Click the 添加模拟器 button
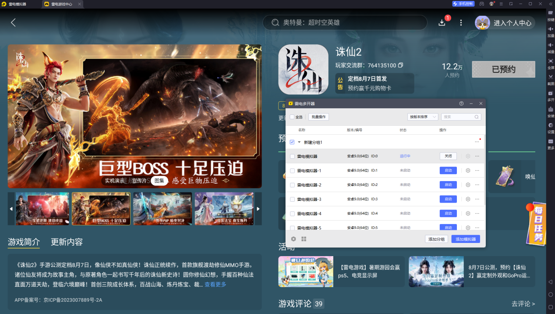The image size is (555, 314). click(x=466, y=239)
